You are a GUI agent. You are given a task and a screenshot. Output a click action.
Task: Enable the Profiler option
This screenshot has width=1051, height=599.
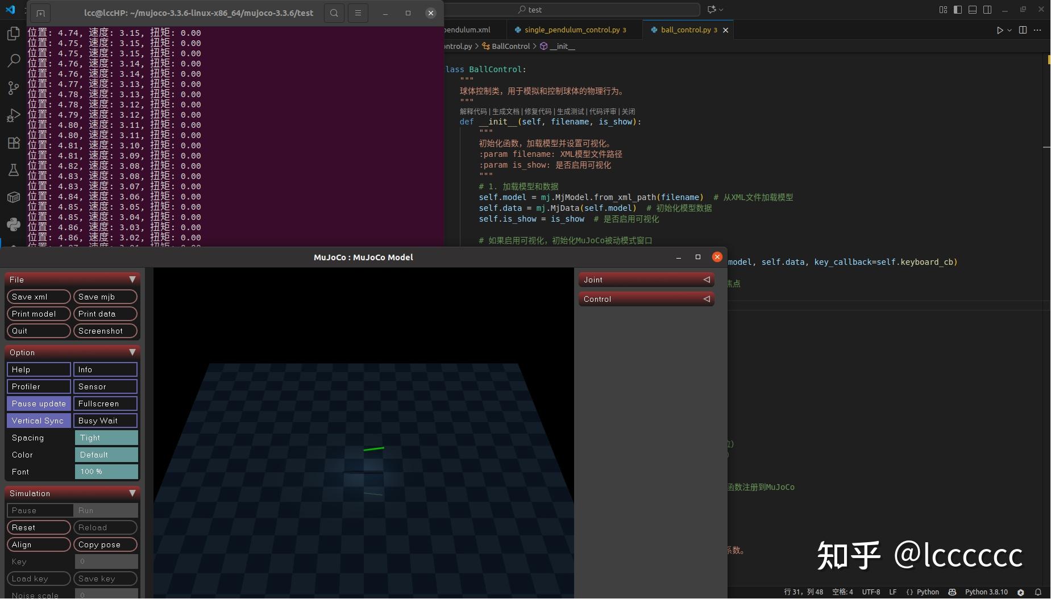click(39, 386)
